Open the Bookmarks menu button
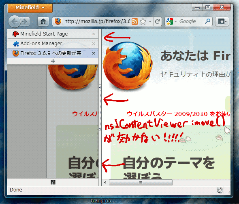This screenshot has width=239, height=204. pos(222,21)
